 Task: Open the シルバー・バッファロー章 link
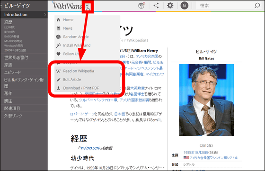tap(98, 100)
